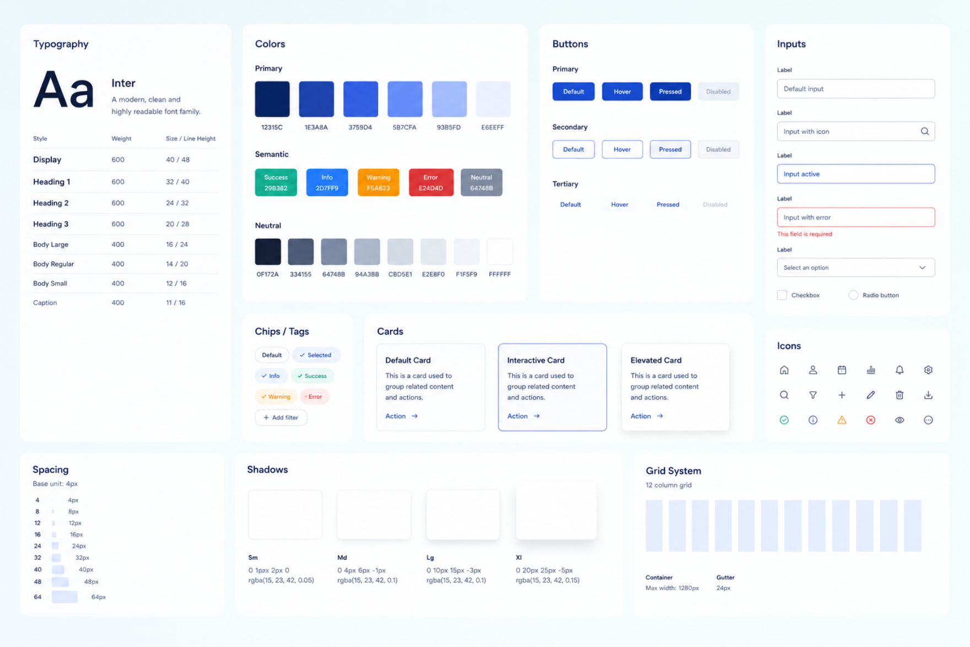Click primary Hover button
970x647 pixels.
pyautogui.click(x=622, y=92)
